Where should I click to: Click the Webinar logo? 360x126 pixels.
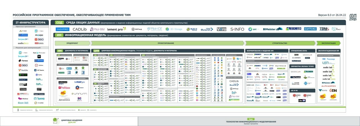coord(23,99)
